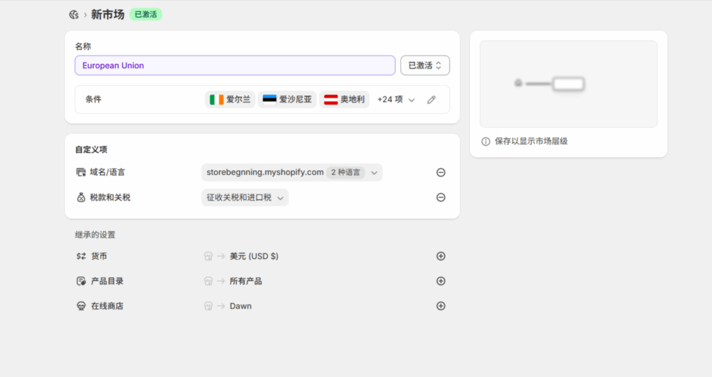Expand the +24 项 countries list
Screen dimensions: 712x377
(x=396, y=100)
